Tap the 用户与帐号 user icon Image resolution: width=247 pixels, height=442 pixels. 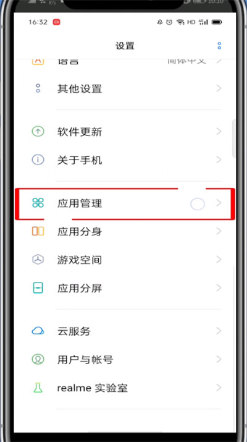(x=38, y=359)
